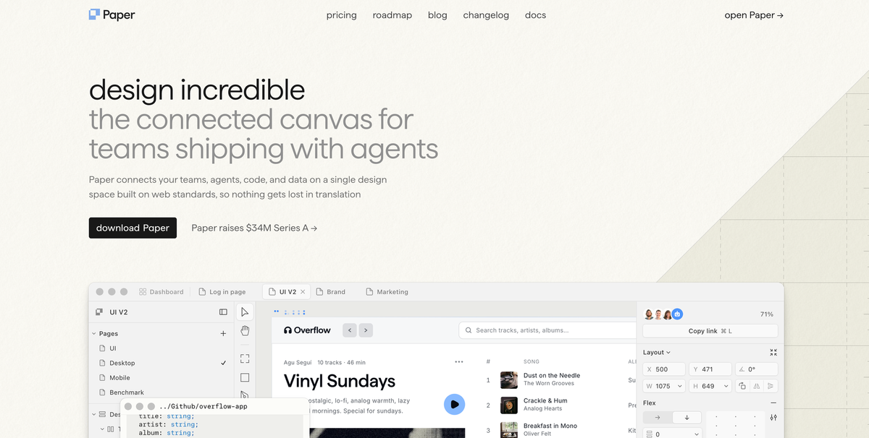Expand the Layout section dropdown
This screenshot has width=869, height=438.
tap(657, 353)
